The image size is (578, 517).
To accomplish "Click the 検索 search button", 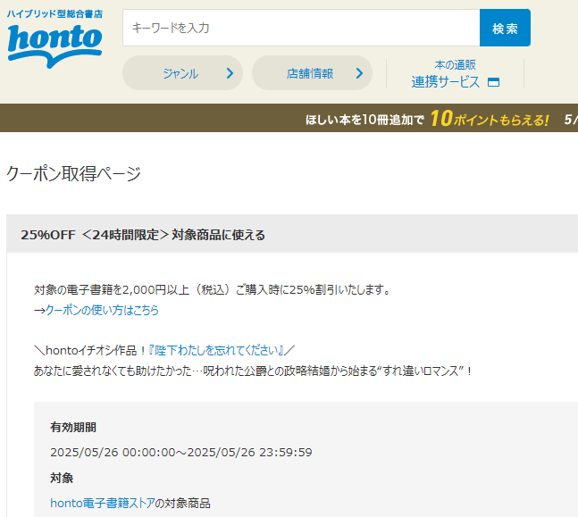I will 505,28.
